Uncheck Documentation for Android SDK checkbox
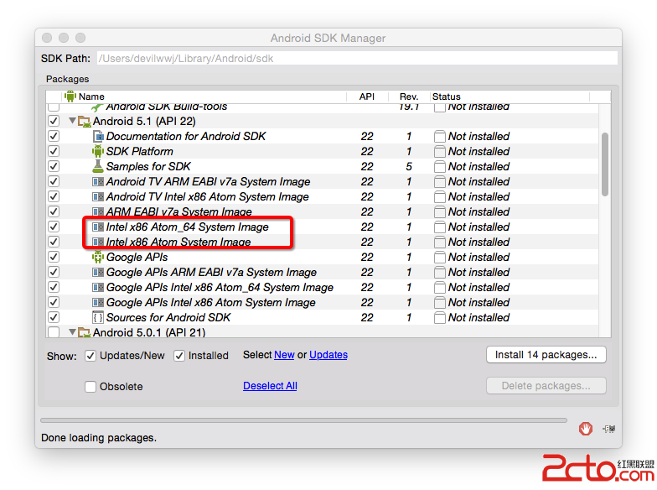Image resolution: width=657 pixels, height=490 pixels. pos(54,136)
